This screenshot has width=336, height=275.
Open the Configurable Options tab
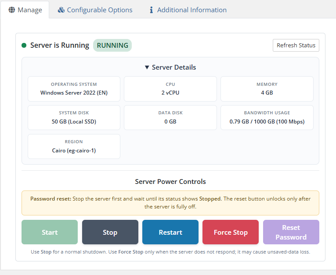pos(95,10)
